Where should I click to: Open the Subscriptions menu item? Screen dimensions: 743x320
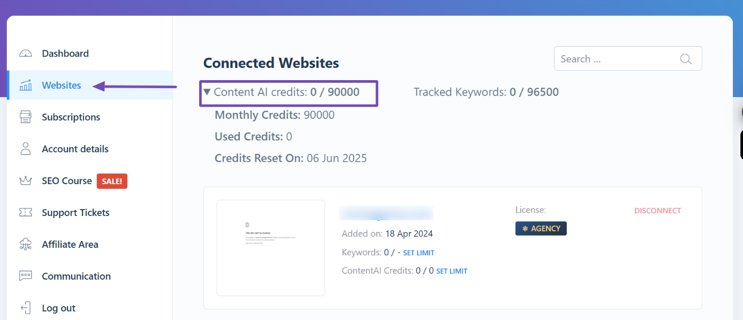click(71, 117)
